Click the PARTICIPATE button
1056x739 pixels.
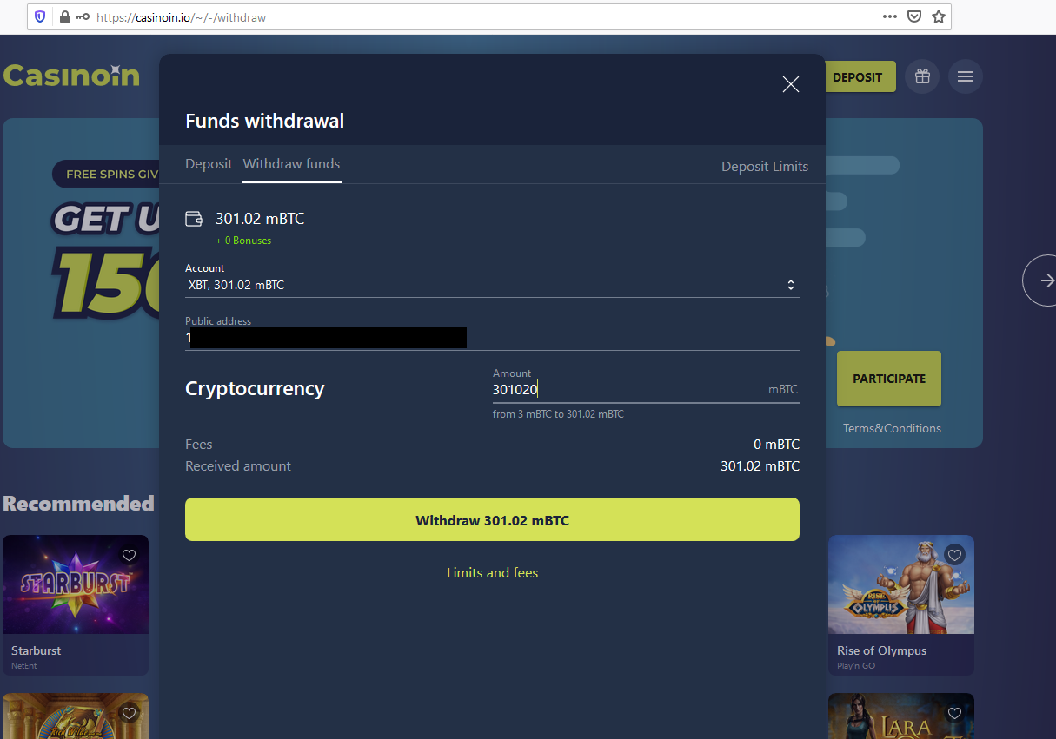889,379
